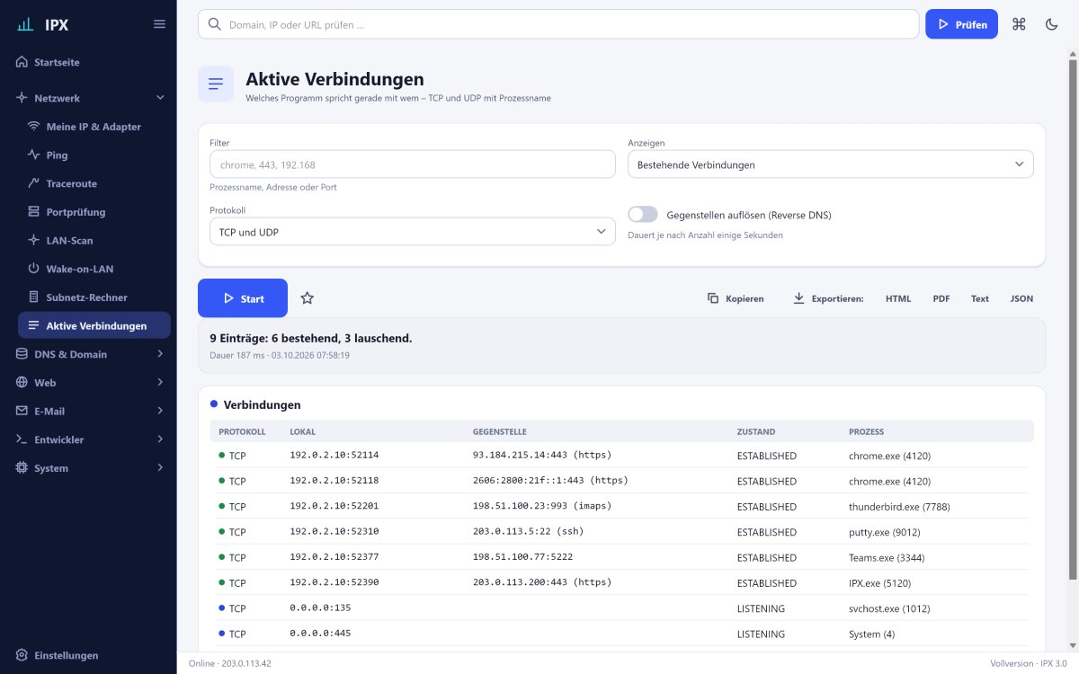Select the thunderbird.exe (7788) cell
The image size is (1079, 674).
[x=899, y=507]
